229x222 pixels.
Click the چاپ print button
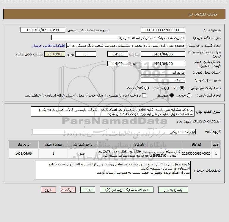point(88,190)
